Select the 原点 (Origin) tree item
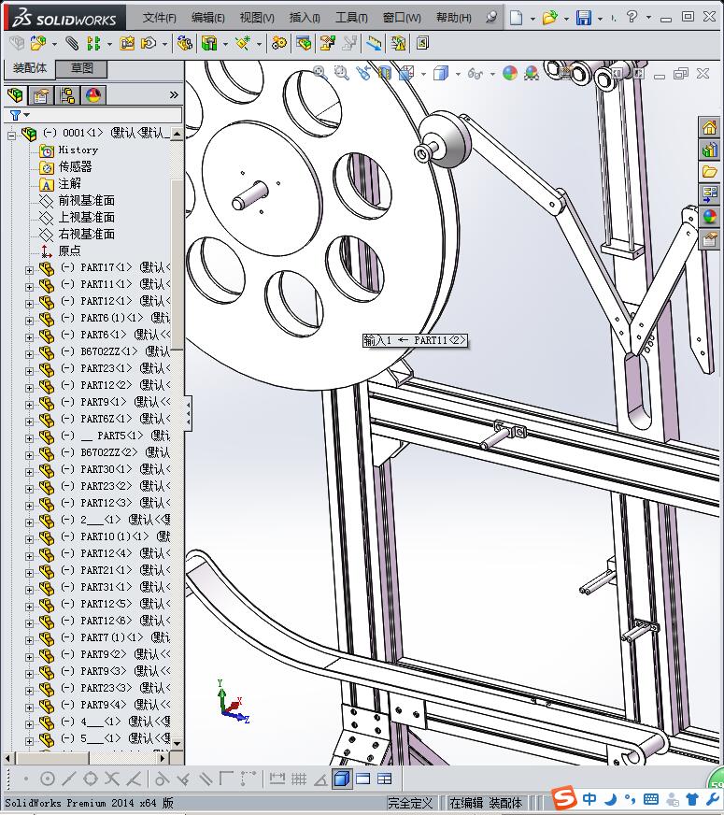The width and height of the screenshot is (724, 815). tap(70, 250)
